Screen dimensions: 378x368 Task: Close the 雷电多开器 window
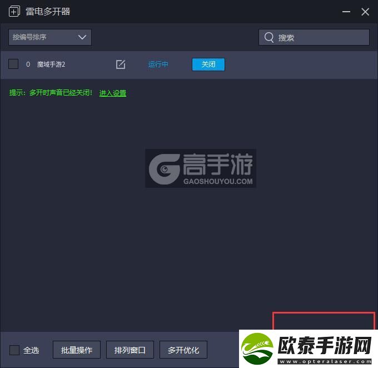(x=365, y=12)
